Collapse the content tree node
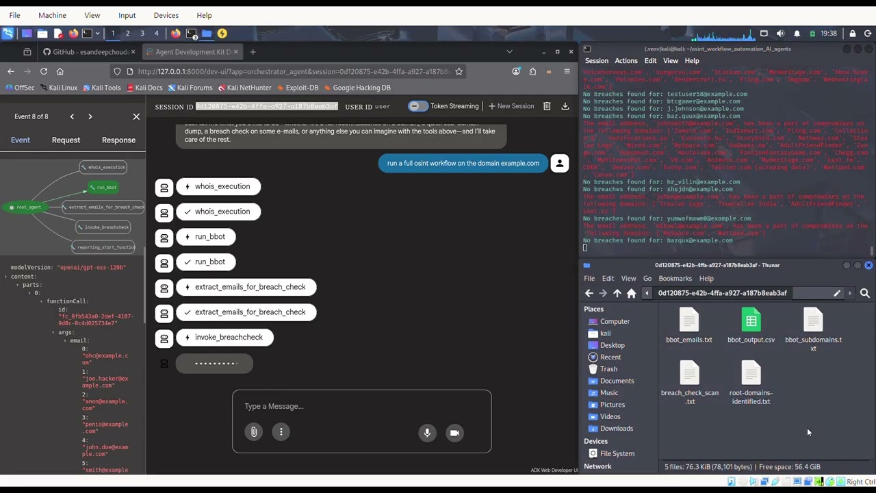Image resolution: width=876 pixels, height=493 pixels. (6, 277)
